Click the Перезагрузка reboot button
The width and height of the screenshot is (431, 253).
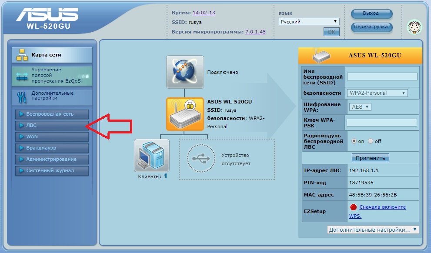click(x=371, y=27)
